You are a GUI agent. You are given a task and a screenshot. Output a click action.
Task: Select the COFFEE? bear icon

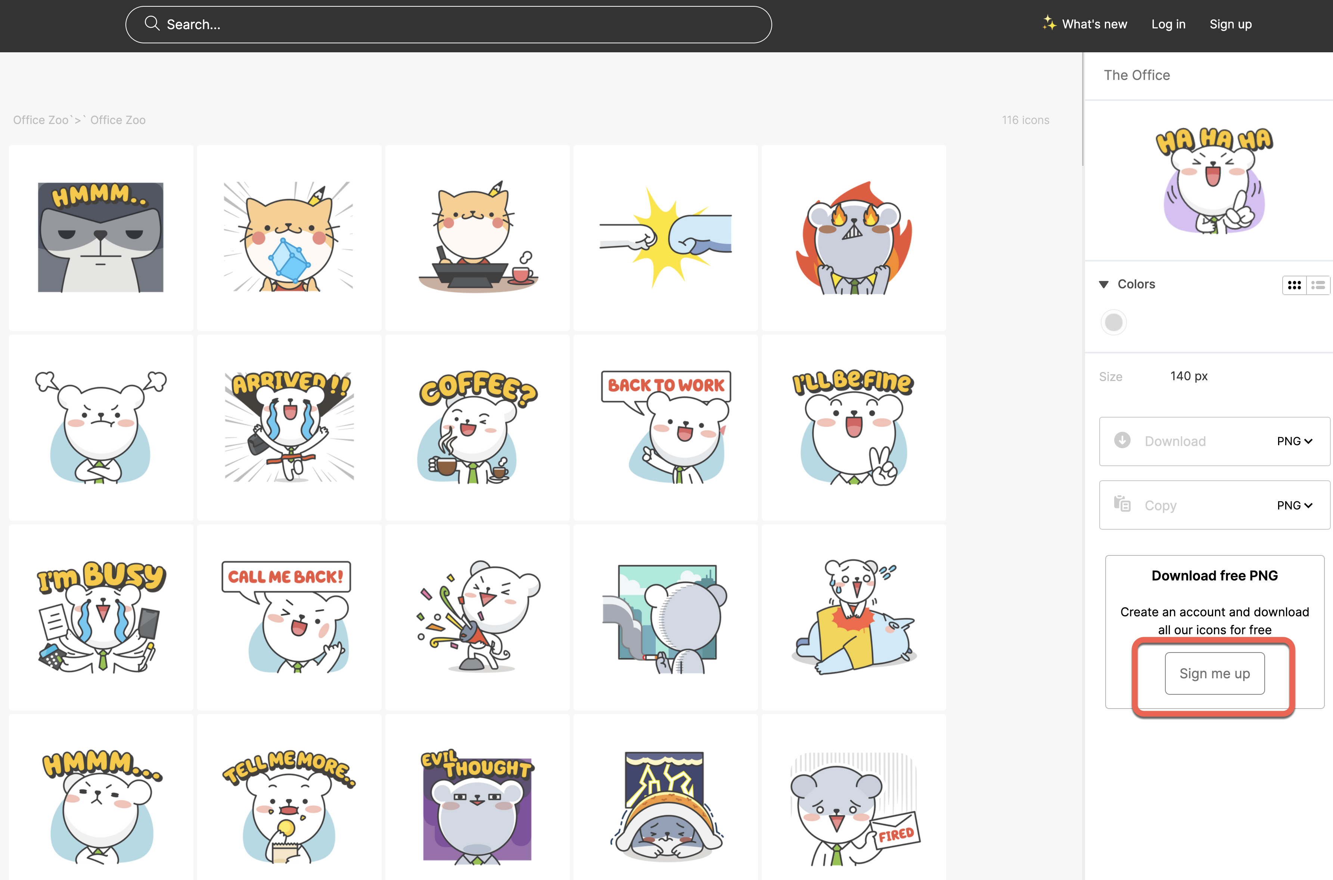coord(477,428)
